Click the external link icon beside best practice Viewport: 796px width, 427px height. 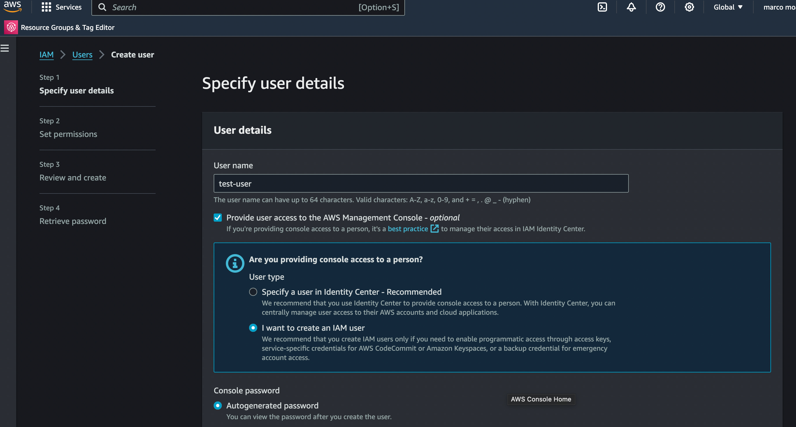click(434, 229)
